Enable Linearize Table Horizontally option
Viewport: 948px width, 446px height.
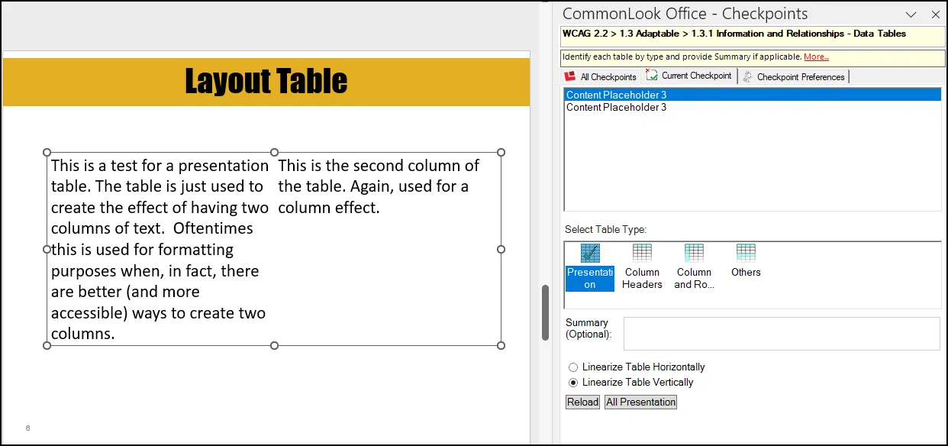(x=637, y=367)
